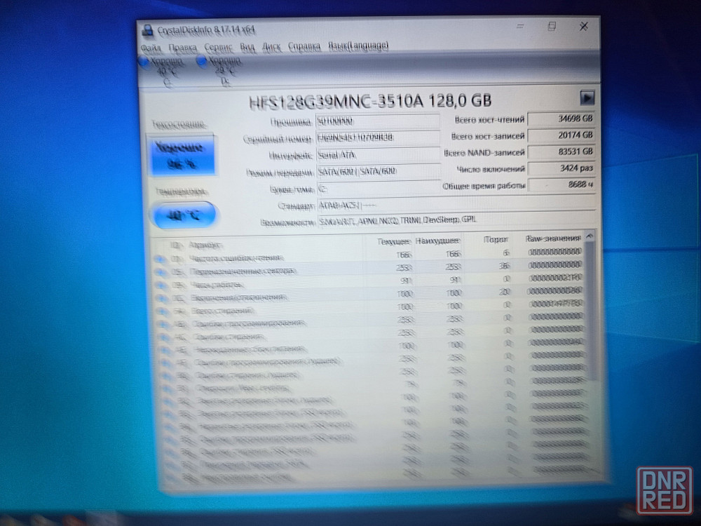This screenshot has width=701, height=526.
Task: Open the Файл menu
Action: 151,48
